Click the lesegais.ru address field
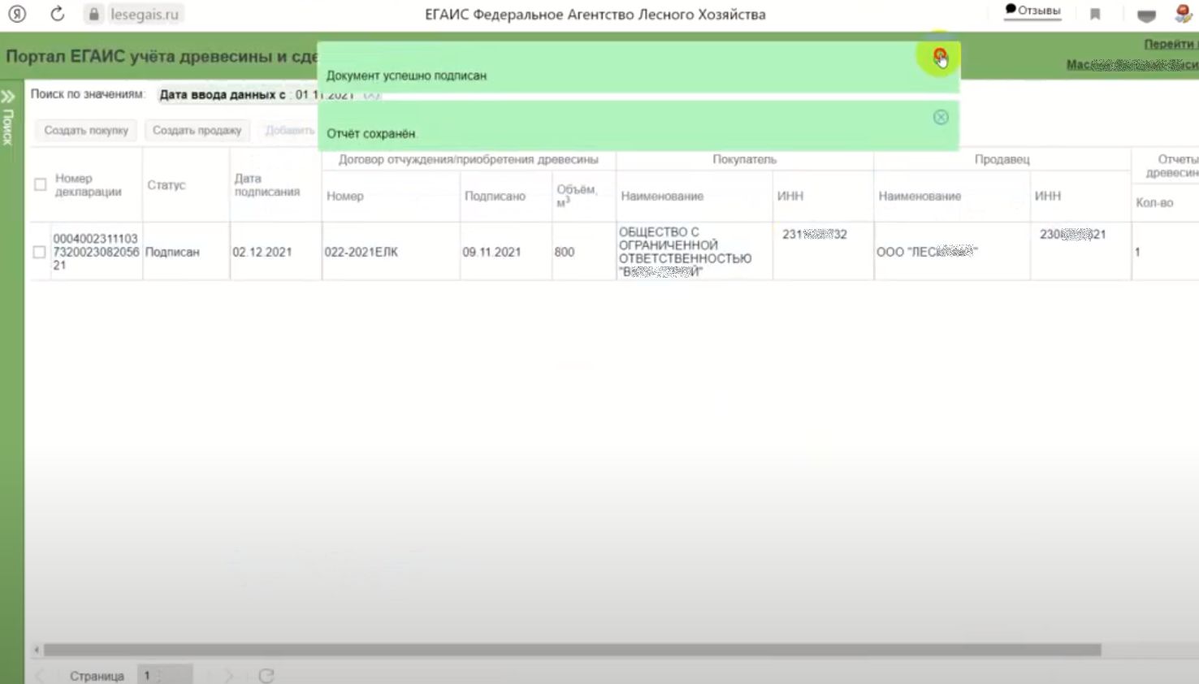The image size is (1199, 684). click(x=144, y=15)
